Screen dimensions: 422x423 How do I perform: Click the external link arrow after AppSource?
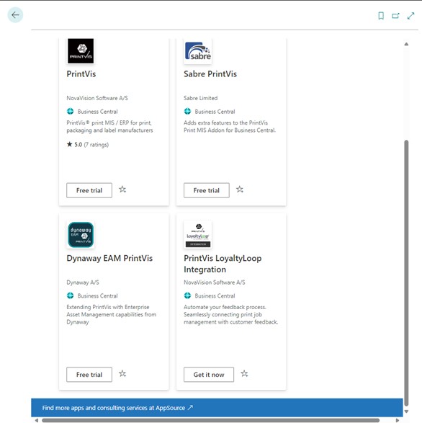(x=190, y=407)
